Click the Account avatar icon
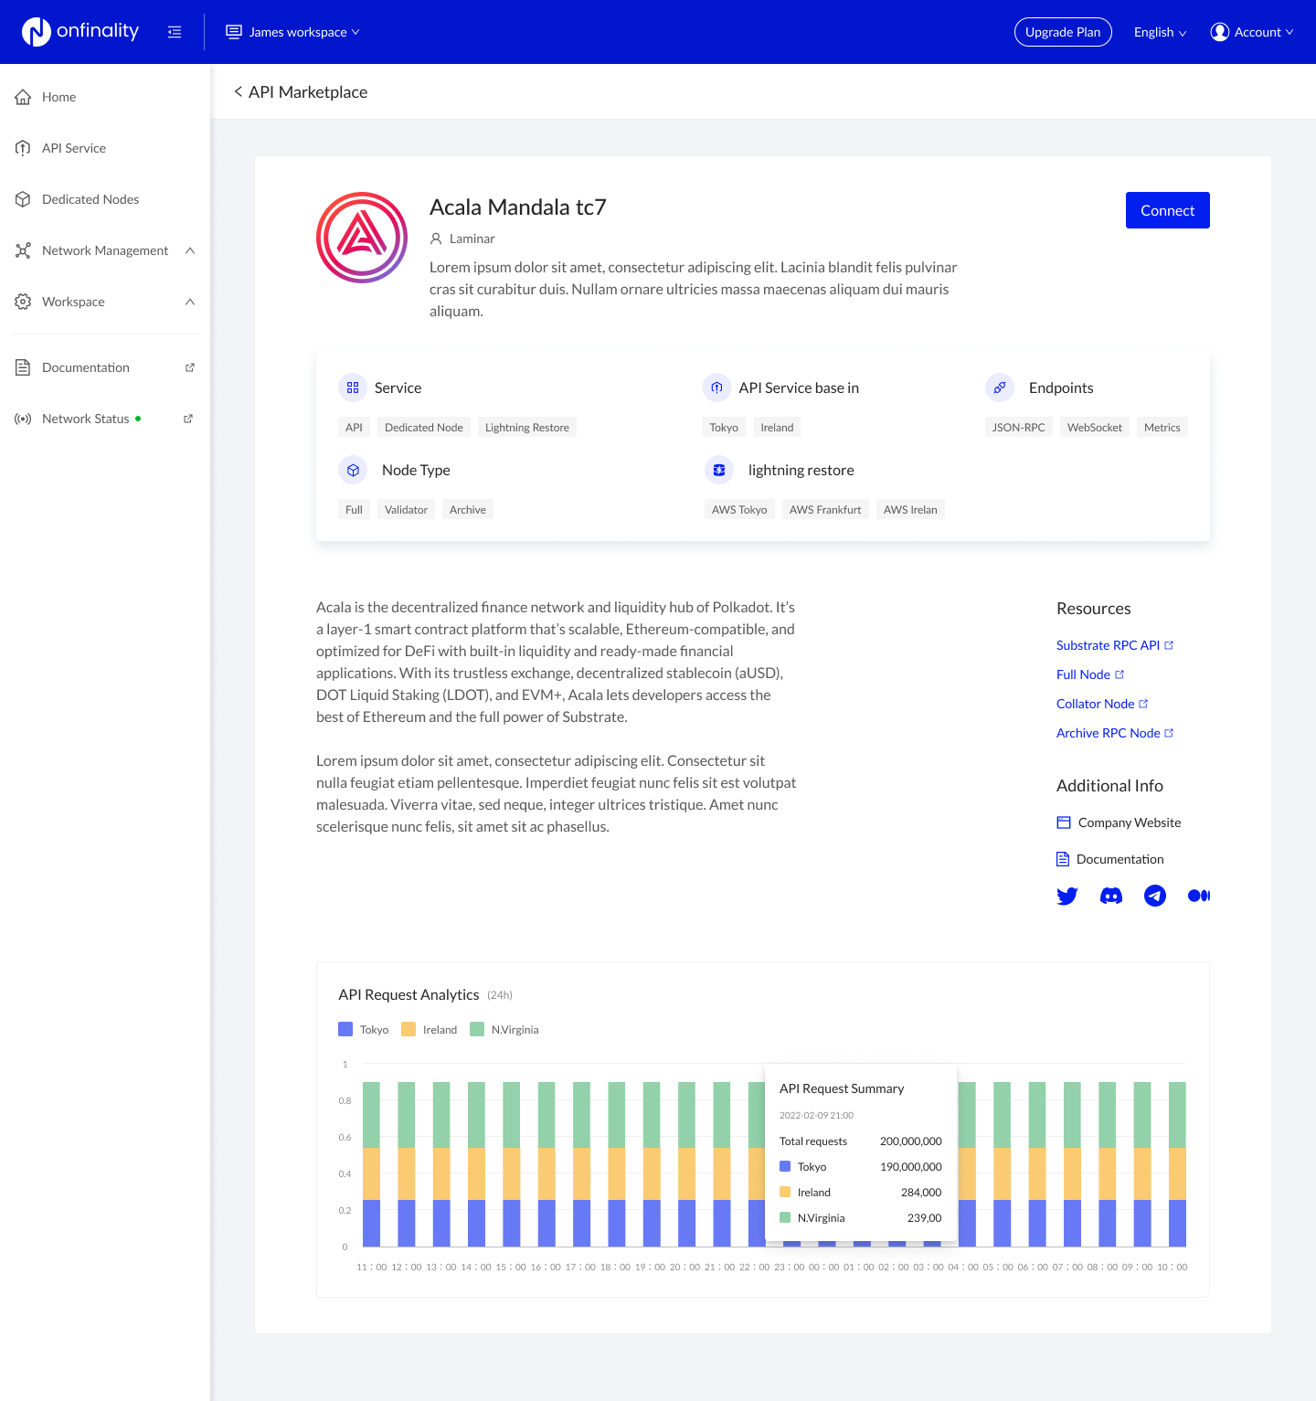 1220,32
